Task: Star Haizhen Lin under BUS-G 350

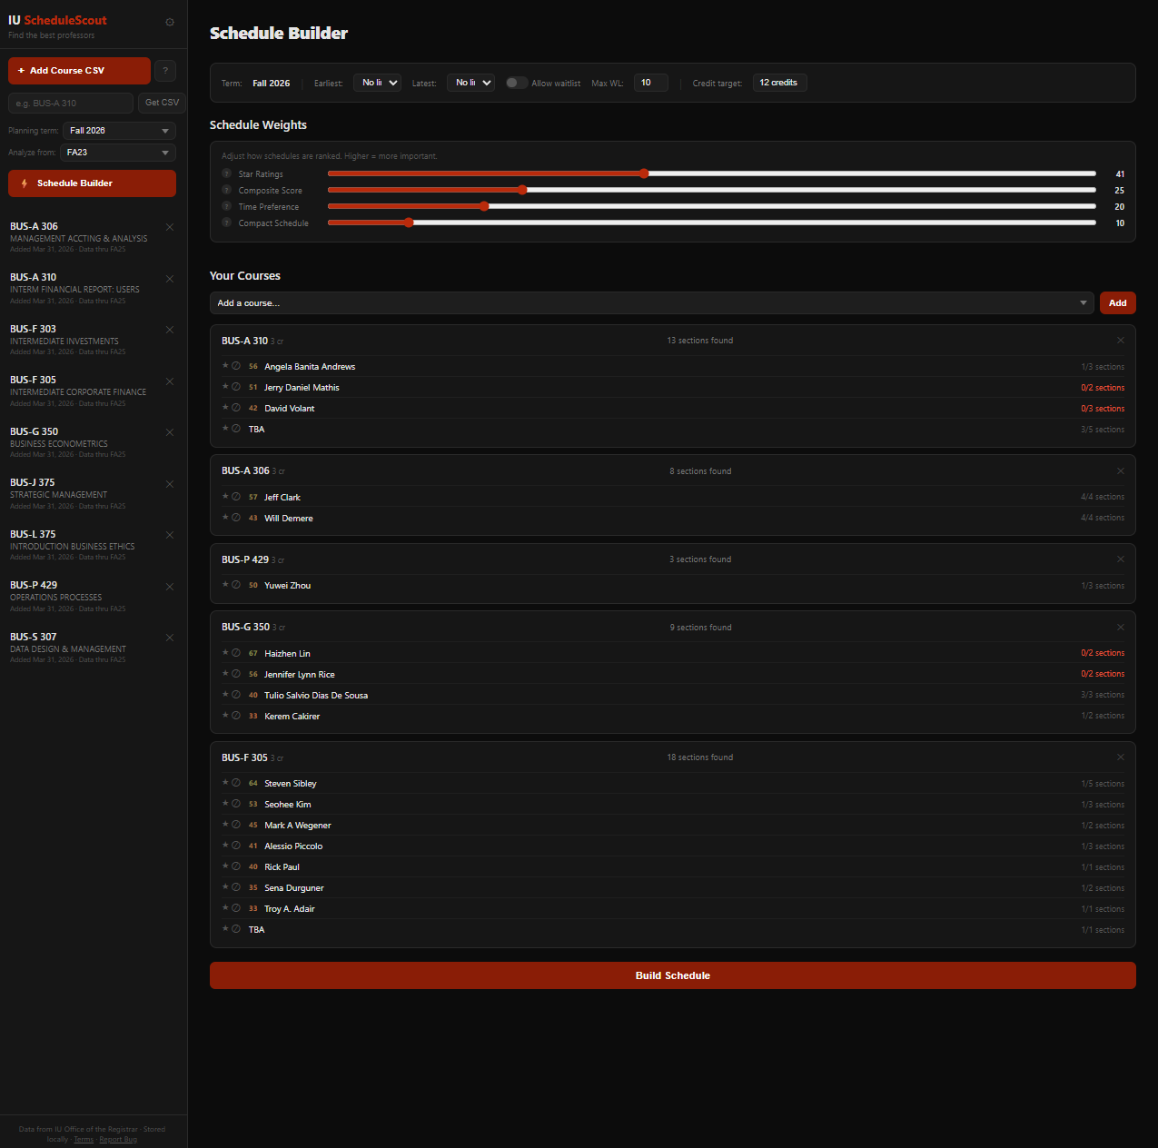Action: 225,653
